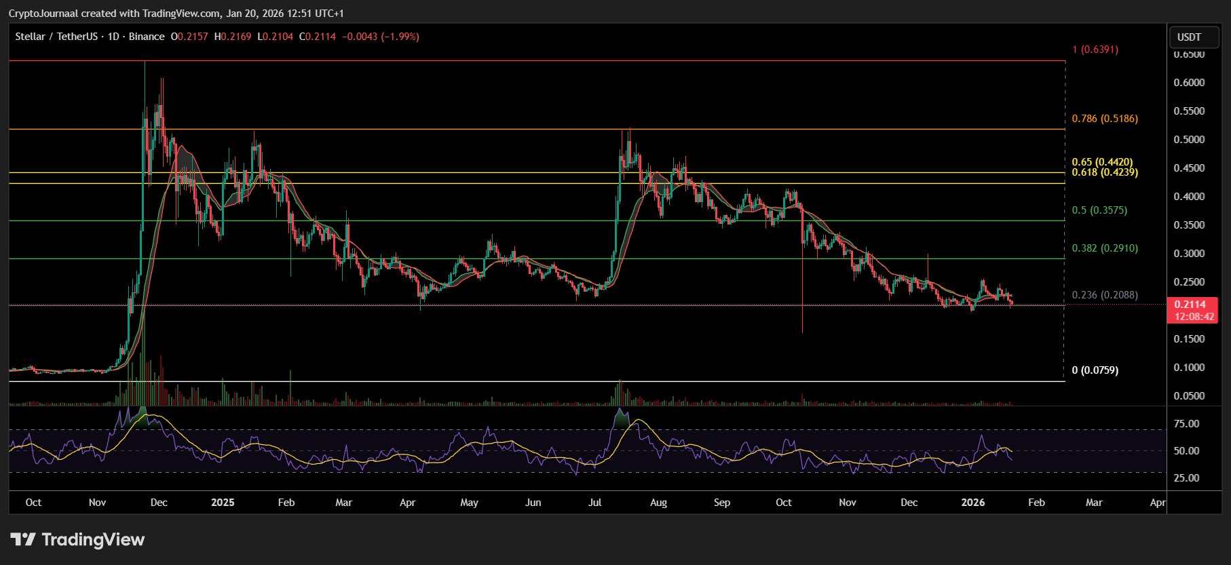Viewport: 1231px width, 565px height.
Task: Click the 25.00 RSI scale value
Action: [x=1186, y=478]
